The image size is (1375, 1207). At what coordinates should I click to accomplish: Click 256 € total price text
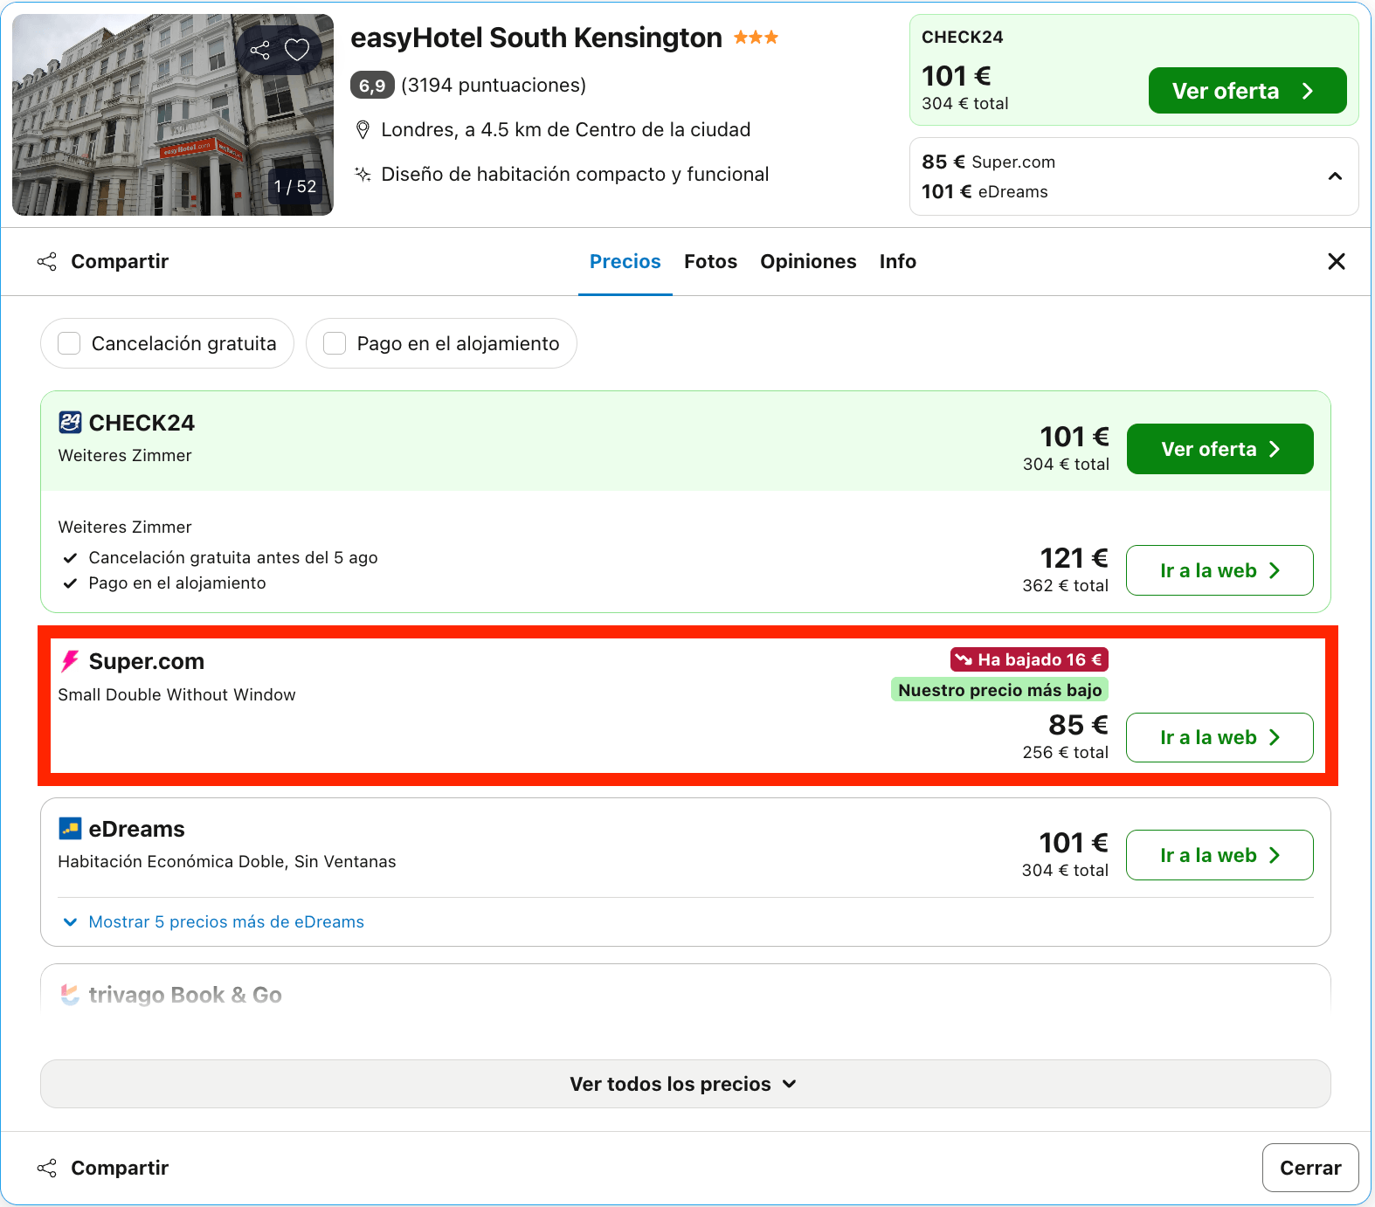pos(1065,752)
